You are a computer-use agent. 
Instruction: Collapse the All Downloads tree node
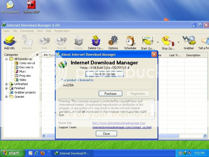(x=6, y=59)
